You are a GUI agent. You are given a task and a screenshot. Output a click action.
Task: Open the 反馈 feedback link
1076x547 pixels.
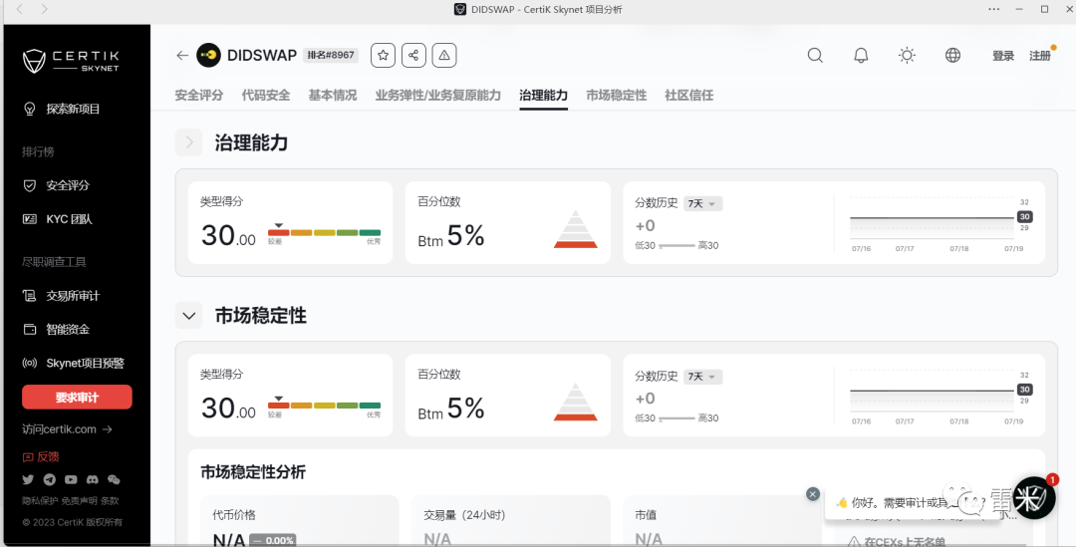pyautogui.click(x=41, y=456)
